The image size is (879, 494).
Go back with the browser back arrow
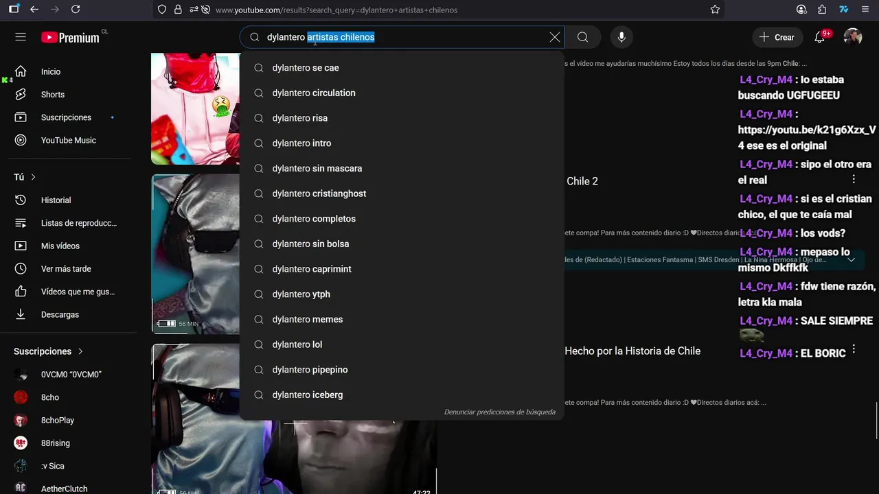tap(34, 10)
